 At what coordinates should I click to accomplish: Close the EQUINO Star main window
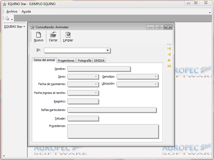(x=206, y=3)
